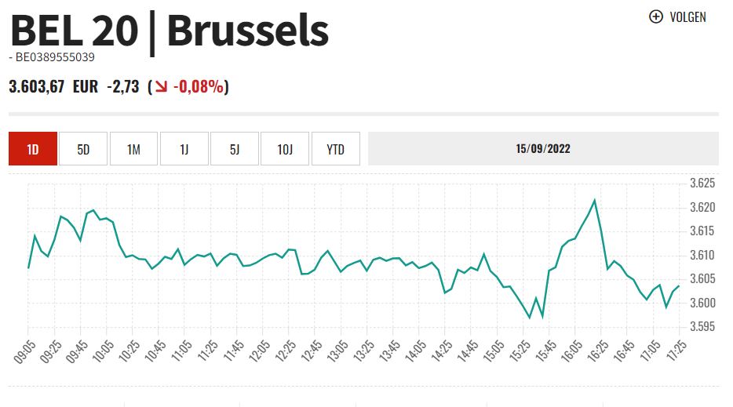Show the 1M chart period
The image size is (733, 407).
point(133,149)
